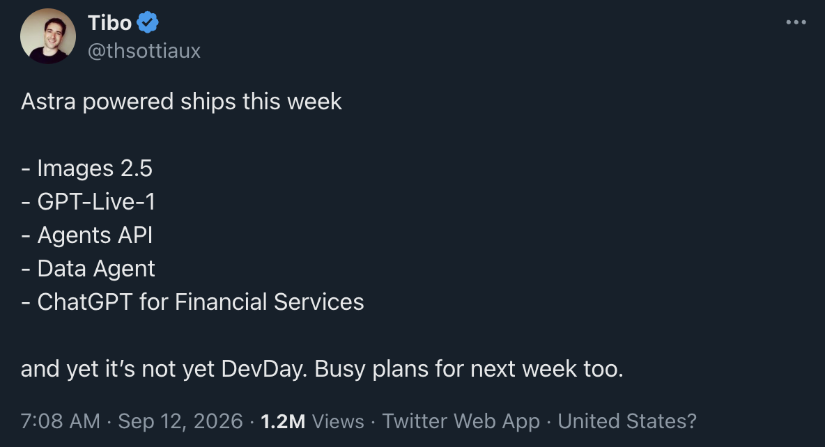
Task: Open the @thsottiaux handle link
Action: pyautogui.click(x=144, y=51)
